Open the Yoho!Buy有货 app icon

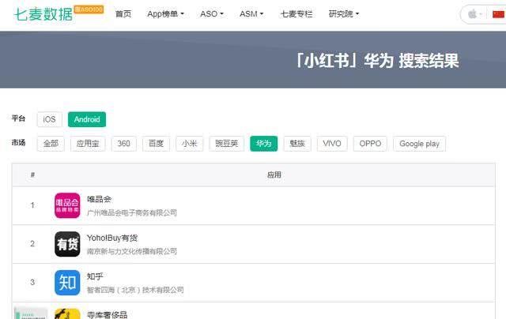(x=67, y=244)
